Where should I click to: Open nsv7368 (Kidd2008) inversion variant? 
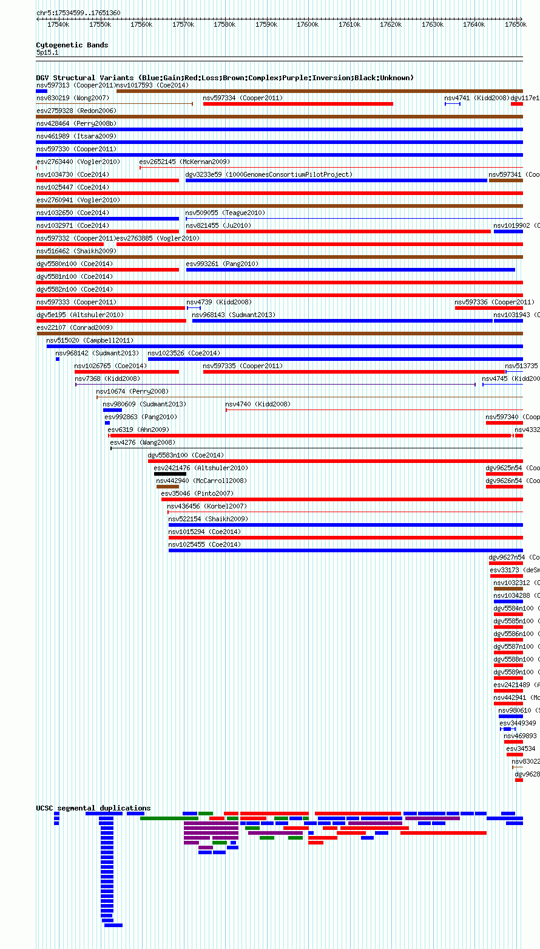275,385
